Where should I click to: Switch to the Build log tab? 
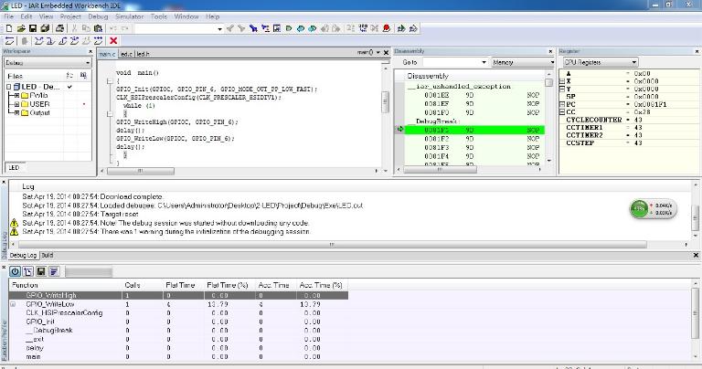48,255
